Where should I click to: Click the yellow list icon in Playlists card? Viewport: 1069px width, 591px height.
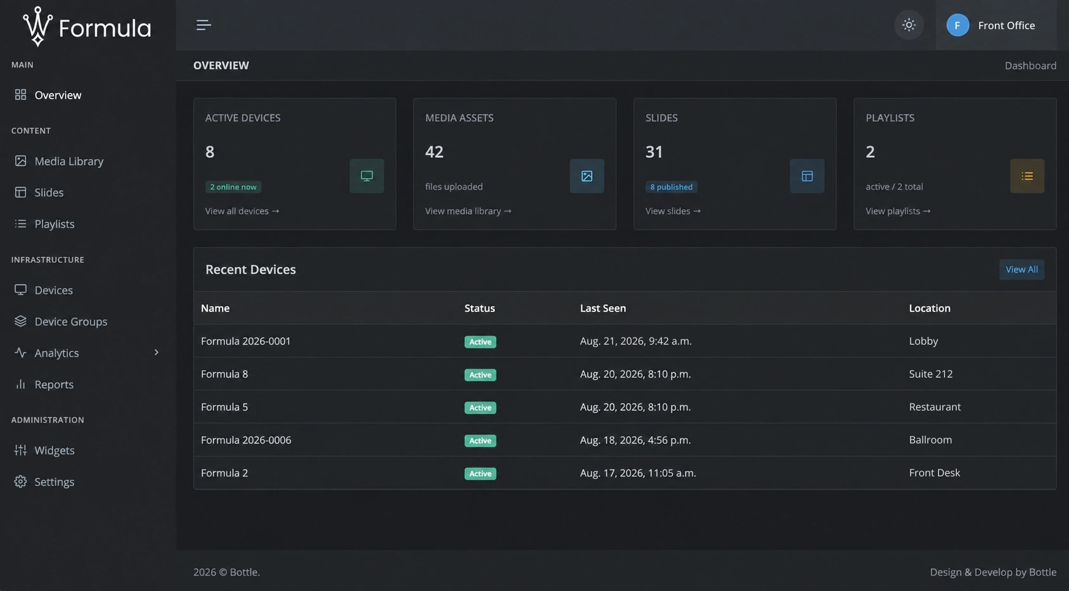click(1027, 176)
